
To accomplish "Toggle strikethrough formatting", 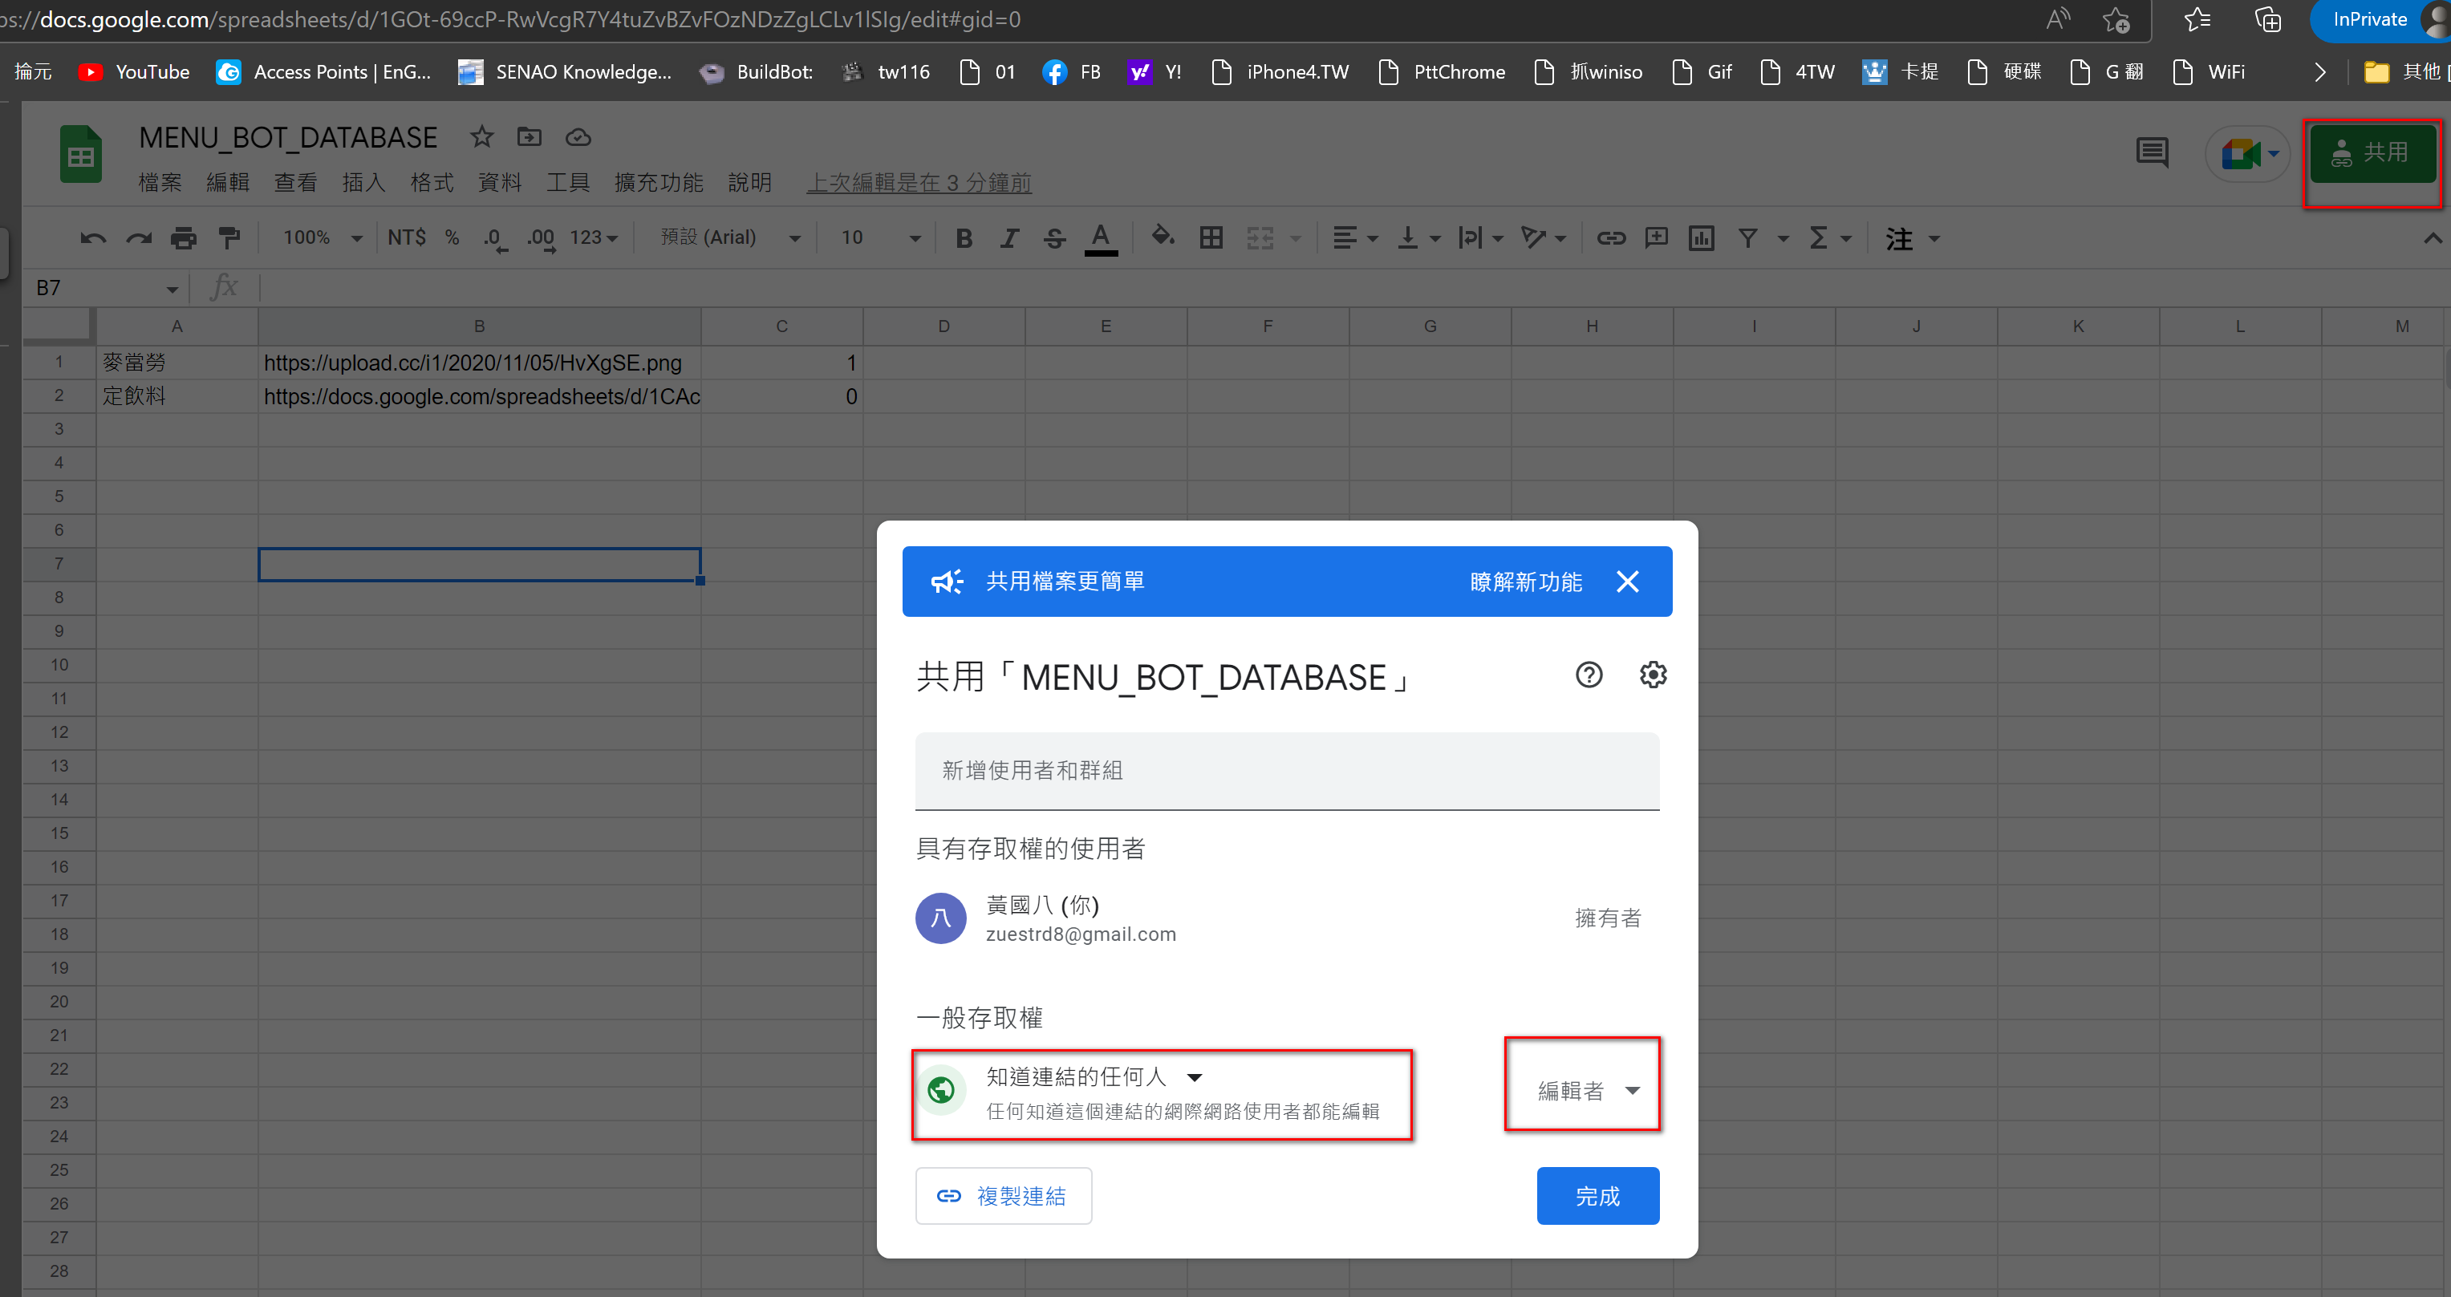I will [1053, 238].
